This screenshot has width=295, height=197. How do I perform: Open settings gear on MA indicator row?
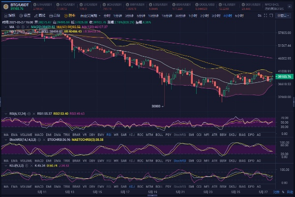(x=23, y=27)
